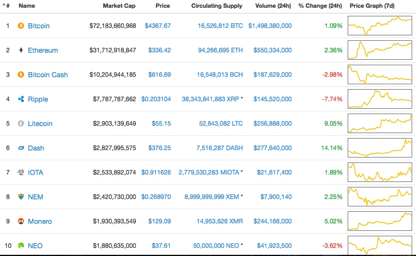Open the NEM name link
The image size is (416, 256).
click(x=36, y=197)
